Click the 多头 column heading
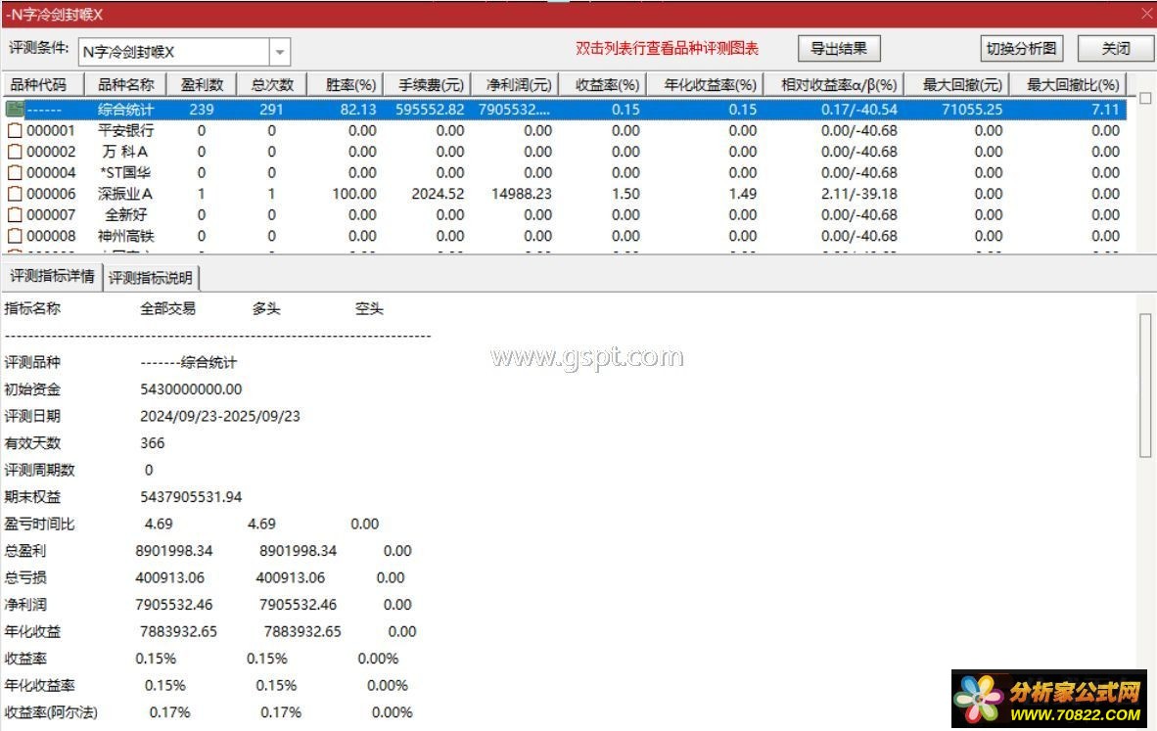This screenshot has width=1157, height=731. [x=266, y=308]
